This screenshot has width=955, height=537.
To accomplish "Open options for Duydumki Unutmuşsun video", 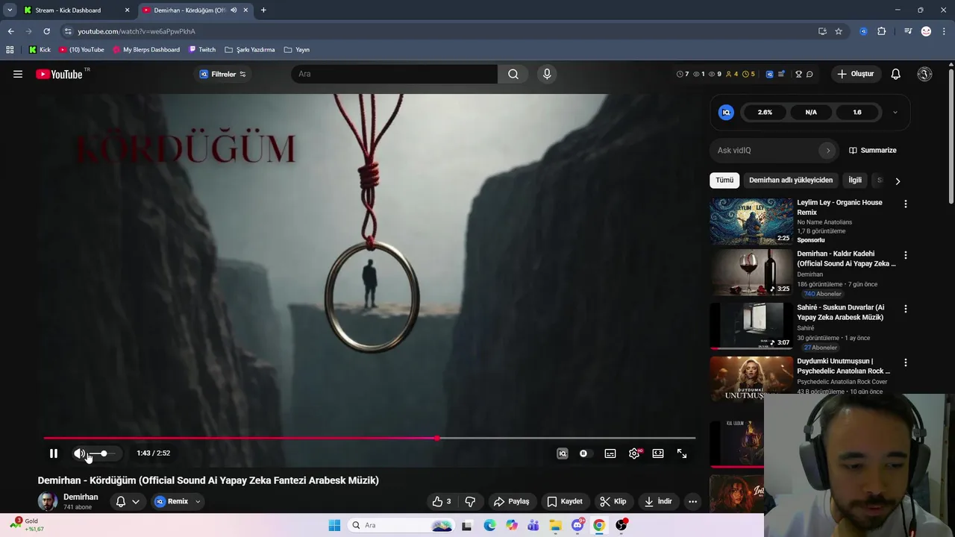I will (x=906, y=362).
